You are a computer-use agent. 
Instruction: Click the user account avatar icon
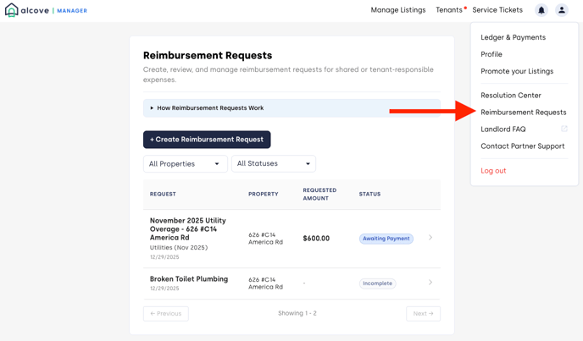562,10
